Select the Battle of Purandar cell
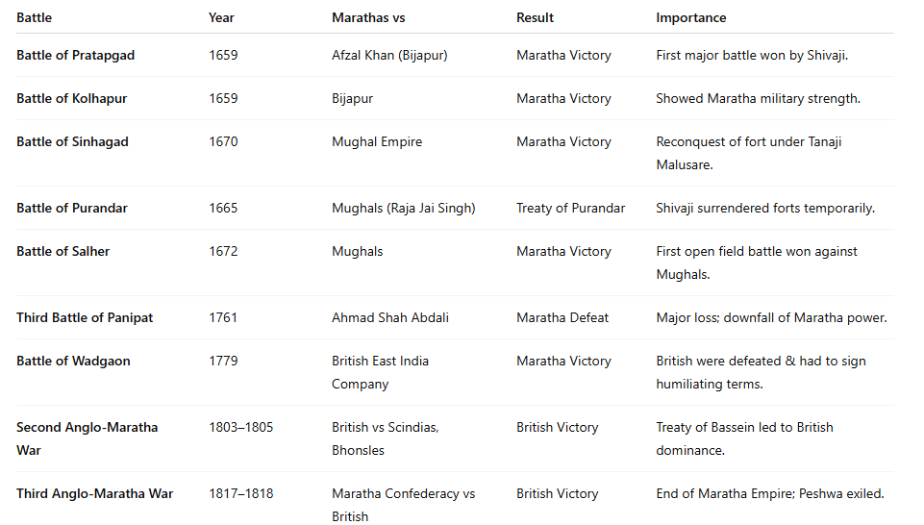The width and height of the screenshot is (924, 525). pyautogui.click(x=72, y=208)
